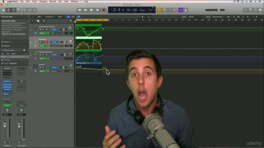Open the View menu in Tracks area
Screen dimensions: 264x148
[61, 17]
